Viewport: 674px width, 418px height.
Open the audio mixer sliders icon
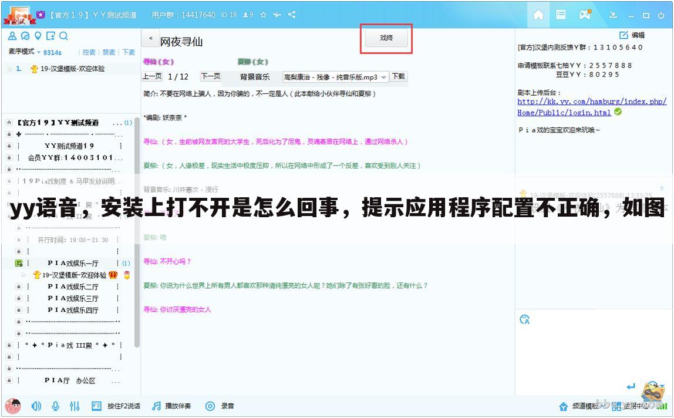[x=75, y=406]
